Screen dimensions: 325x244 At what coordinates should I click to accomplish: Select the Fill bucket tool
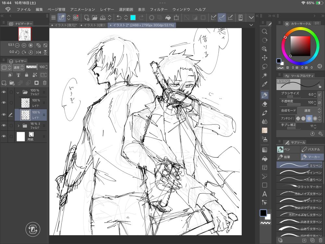[265, 159]
